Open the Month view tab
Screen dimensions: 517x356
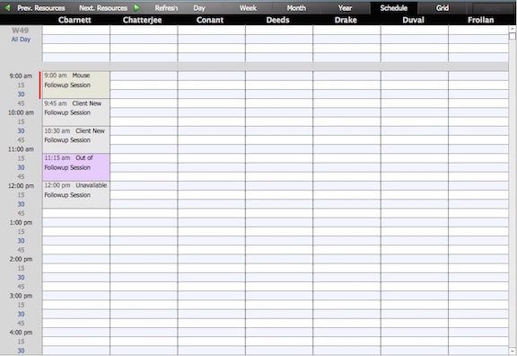[x=296, y=8]
